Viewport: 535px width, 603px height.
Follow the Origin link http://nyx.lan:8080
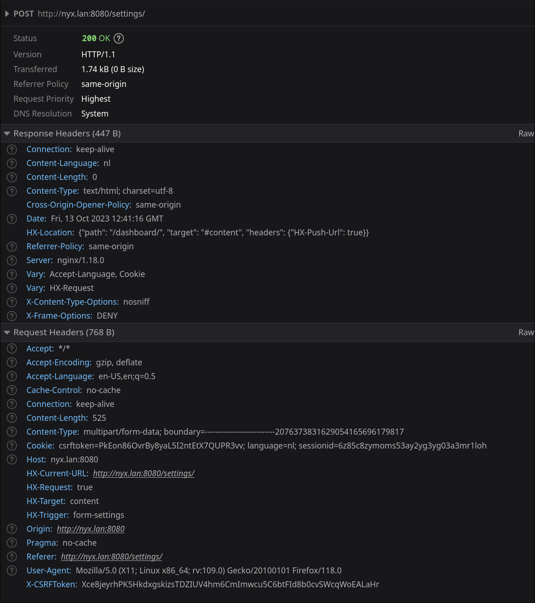pyautogui.click(x=91, y=529)
